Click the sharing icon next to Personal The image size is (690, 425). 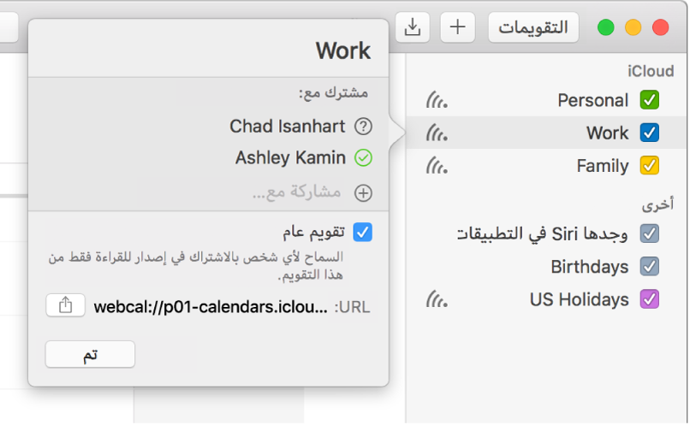(437, 101)
